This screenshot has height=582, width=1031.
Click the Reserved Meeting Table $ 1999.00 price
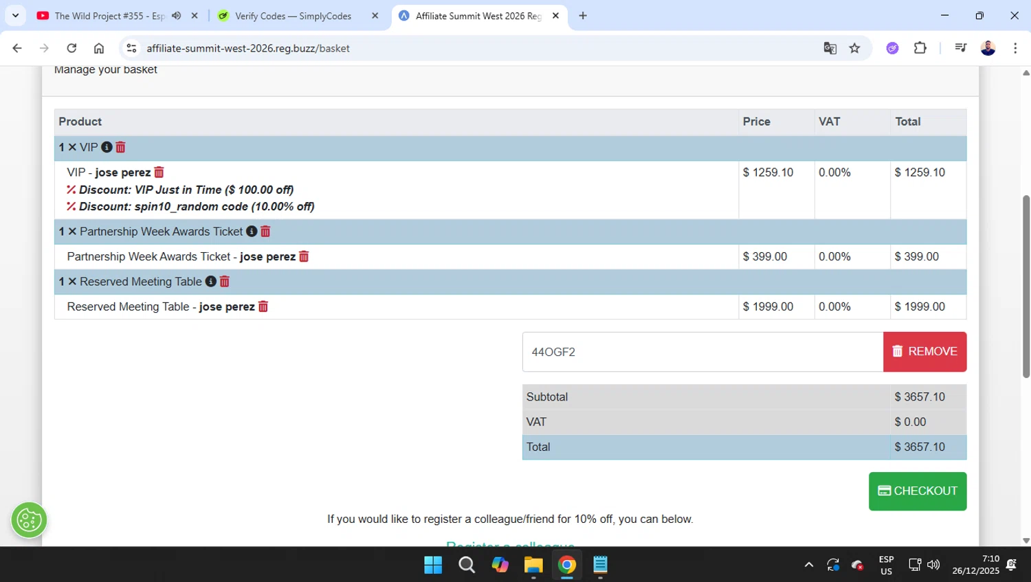(x=776, y=306)
